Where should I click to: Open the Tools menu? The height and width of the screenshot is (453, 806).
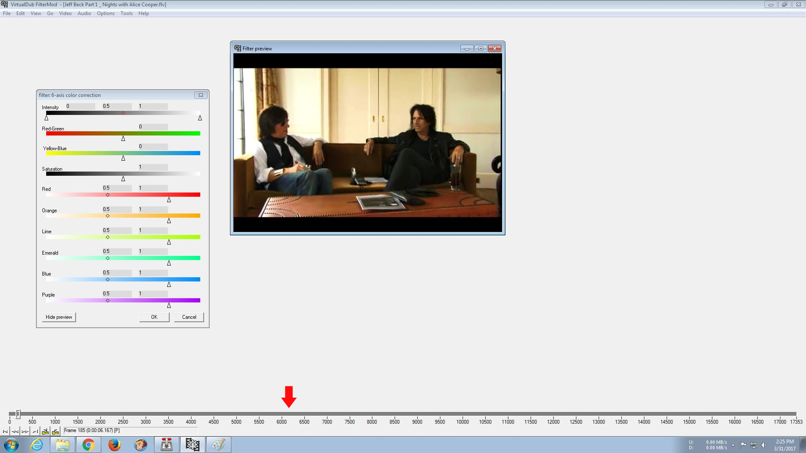coord(126,13)
